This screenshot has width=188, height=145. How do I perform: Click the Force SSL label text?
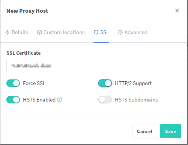tap(34, 83)
